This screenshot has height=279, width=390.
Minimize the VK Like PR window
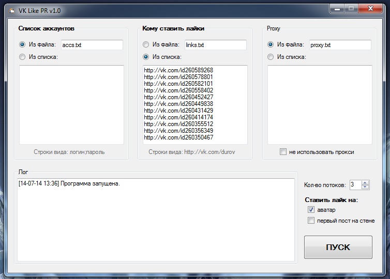tap(337, 9)
